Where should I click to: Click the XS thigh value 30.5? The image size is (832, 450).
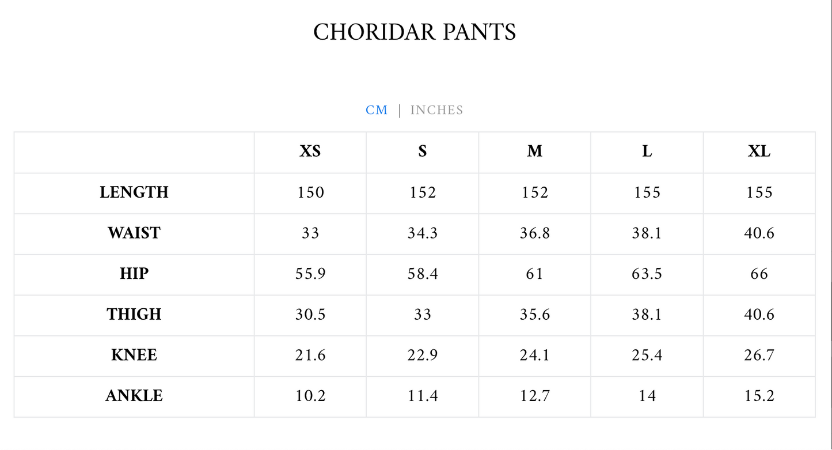tap(310, 315)
